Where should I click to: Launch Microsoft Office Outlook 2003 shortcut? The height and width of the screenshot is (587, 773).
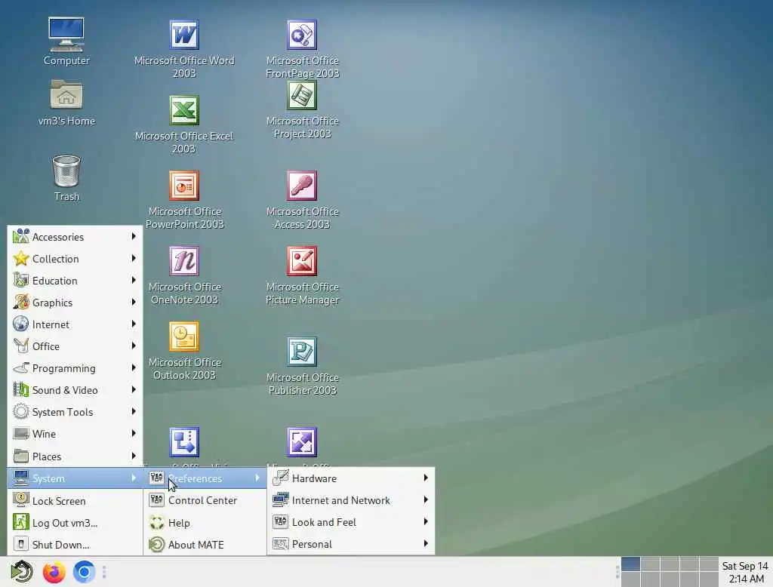tap(184, 350)
